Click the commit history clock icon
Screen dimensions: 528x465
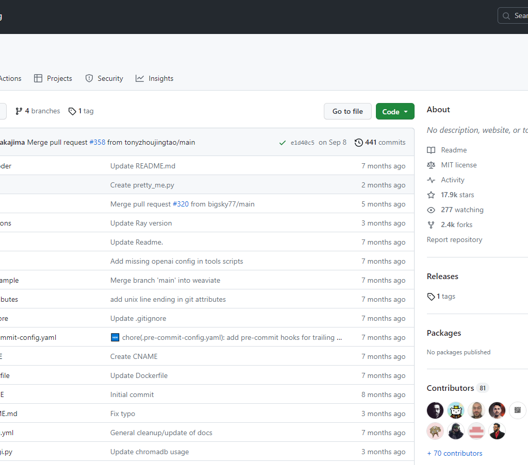359,143
